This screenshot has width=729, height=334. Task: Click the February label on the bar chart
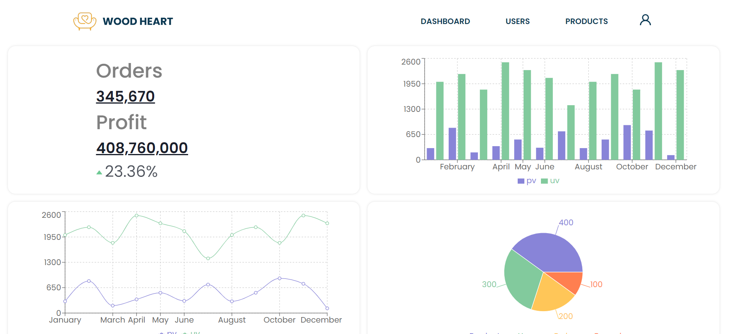[x=457, y=167]
